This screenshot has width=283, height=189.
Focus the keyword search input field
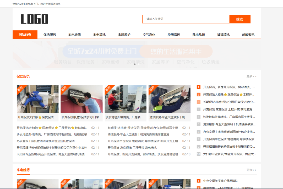(x=186, y=19)
